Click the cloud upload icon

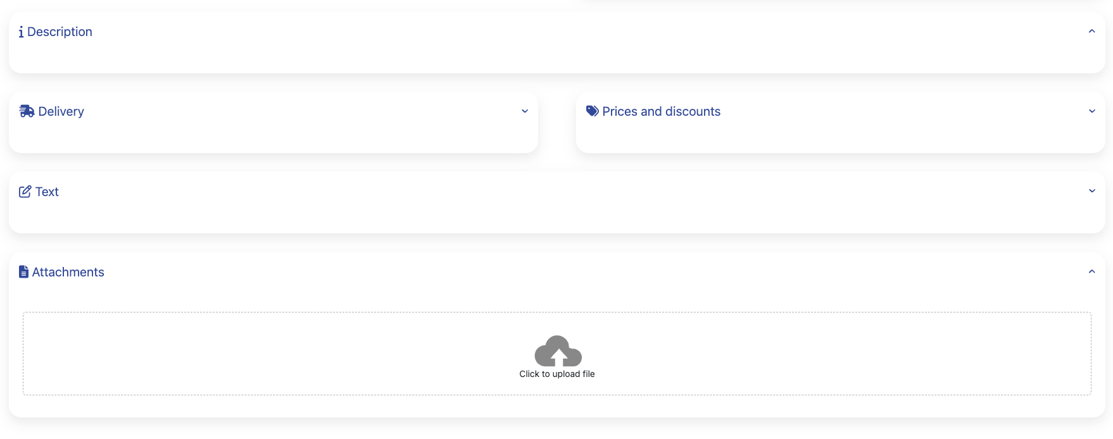coord(558,351)
